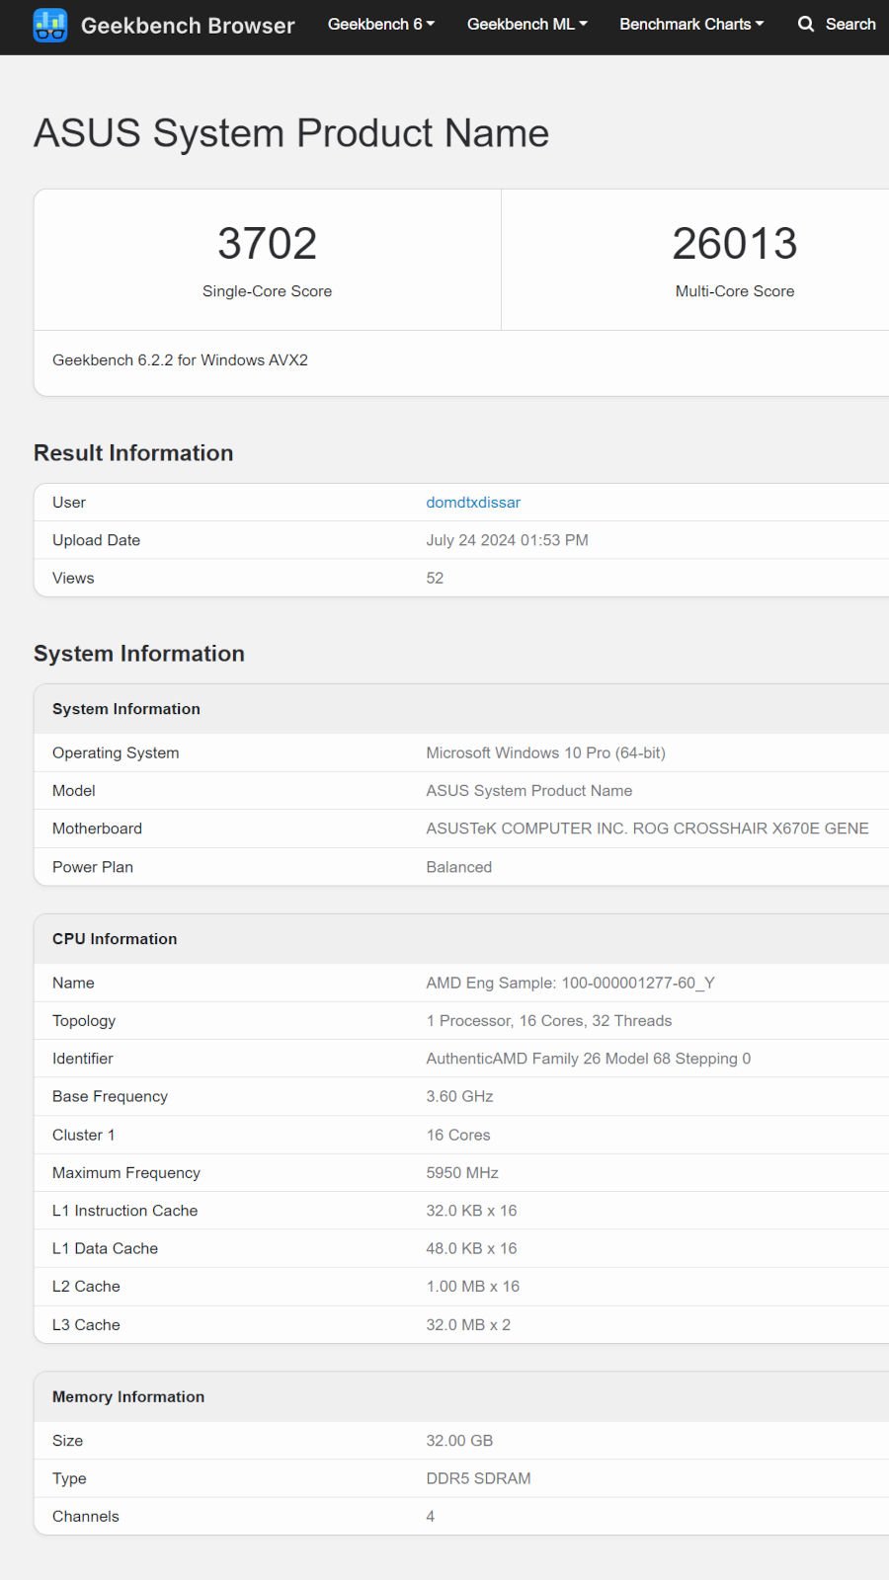Click the magnifying glass search icon
Screen dimensions: 889x1580
pos(806,24)
